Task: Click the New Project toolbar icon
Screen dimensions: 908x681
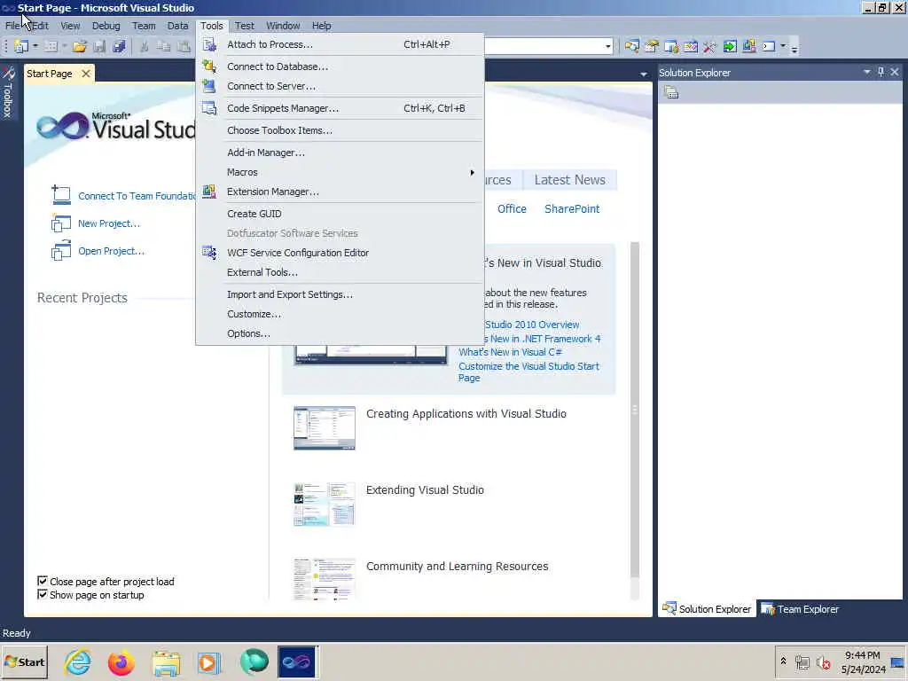Action: click(21, 46)
